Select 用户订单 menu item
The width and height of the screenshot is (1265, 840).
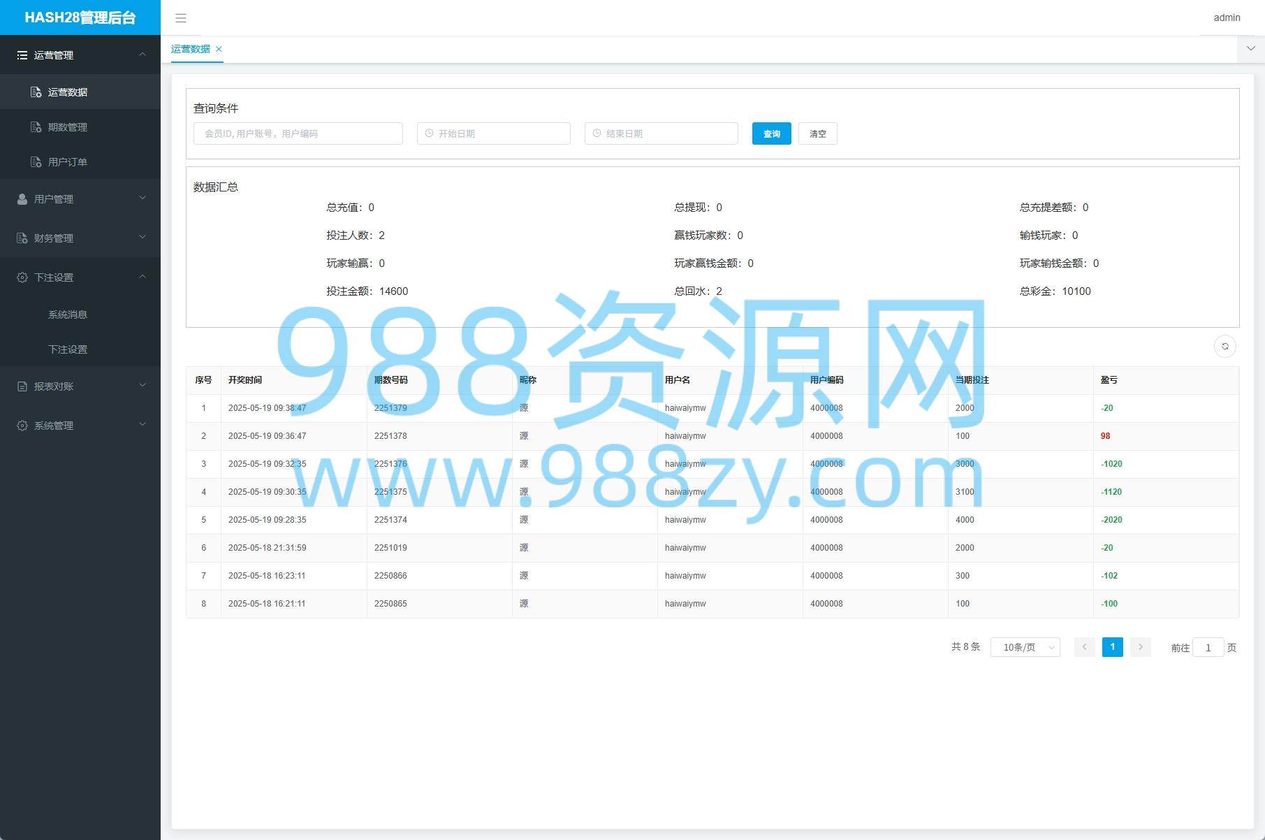coord(68,162)
